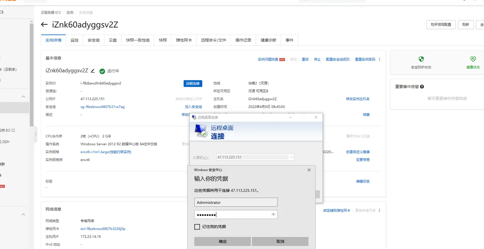Screen dimensions: 484x249
Task: Click the 重置实例密码 link
Action: click(365, 59)
